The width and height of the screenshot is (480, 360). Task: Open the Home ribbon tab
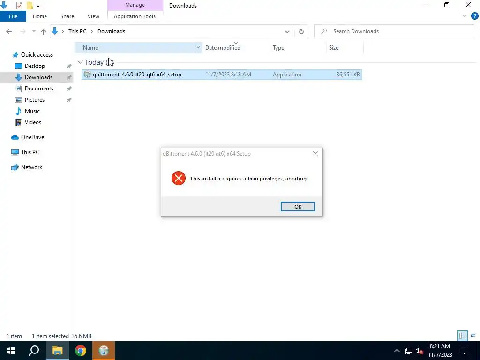[x=40, y=16]
